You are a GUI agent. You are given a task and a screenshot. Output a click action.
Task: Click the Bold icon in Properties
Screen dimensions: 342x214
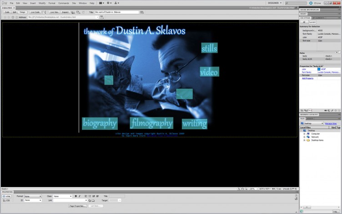pos(75,196)
